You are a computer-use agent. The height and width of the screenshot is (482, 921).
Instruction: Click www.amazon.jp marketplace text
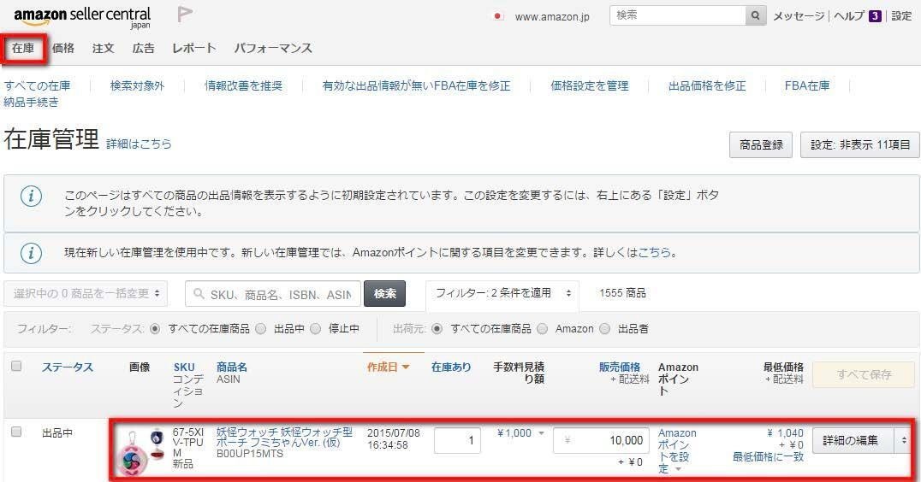(x=552, y=17)
